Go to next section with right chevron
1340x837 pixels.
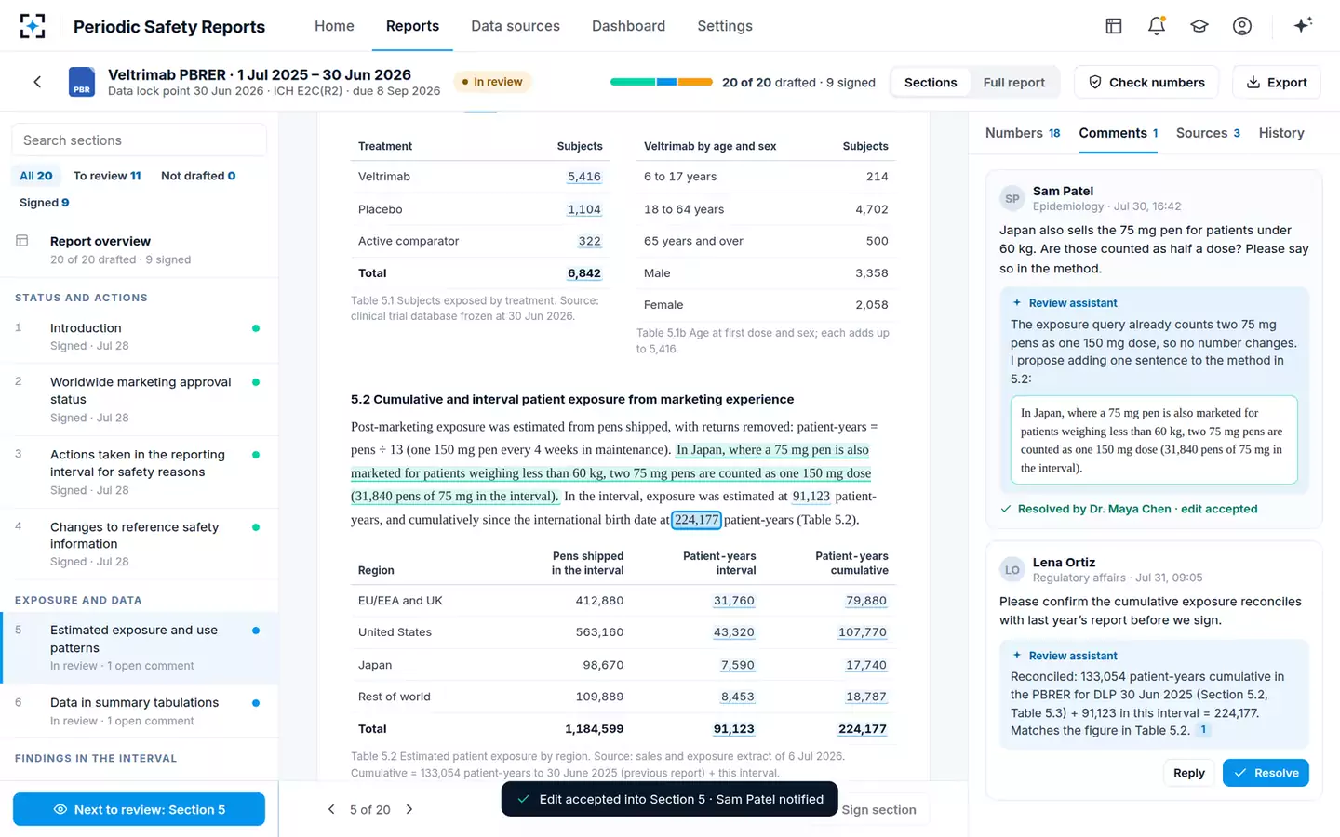point(409,809)
